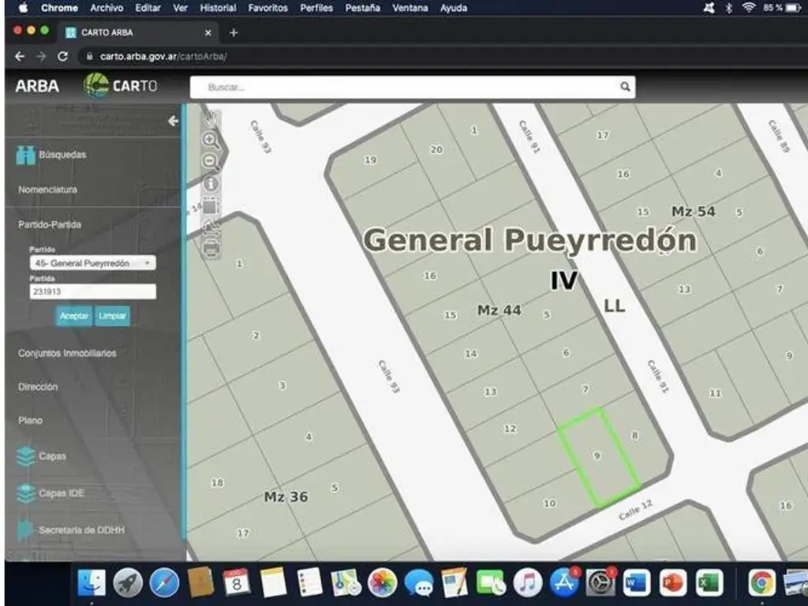Screen dimensions: 808x606
Task: Open Safari from the Dock
Action: pos(164,583)
